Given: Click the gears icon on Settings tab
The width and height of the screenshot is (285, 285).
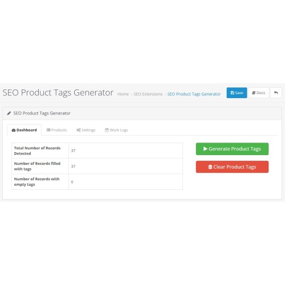Looking at the screenshot, I should tap(79, 130).
